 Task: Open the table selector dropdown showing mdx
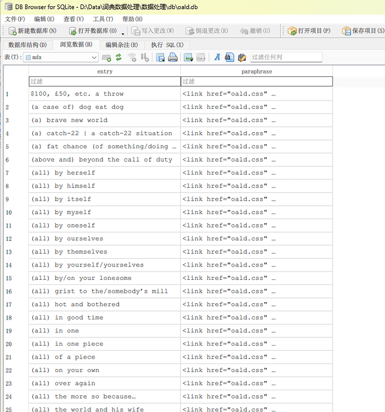coord(61,57)
